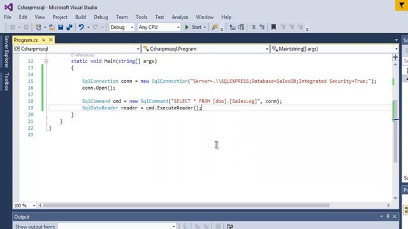The width and height of the screenshot is (408, 229).
Task: Click the SqlCommand type on line 18
Action: click(96, 101)
